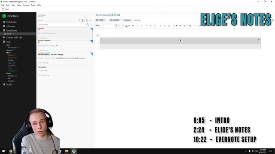Open the Note menu
The height and width of the screenshot is (154, 275).
pyautogui.click(x=19, y=5)
